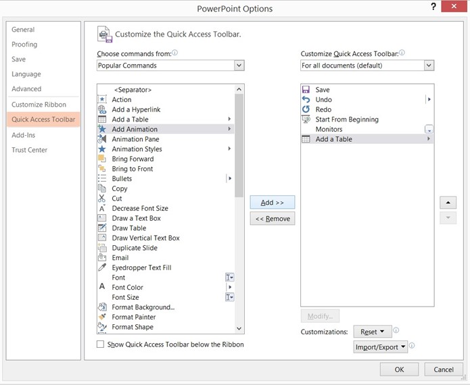The width and height of the screenshot is (470, 385).
Task: Click the Font Size combo box indicator
Action: point(230,297)
